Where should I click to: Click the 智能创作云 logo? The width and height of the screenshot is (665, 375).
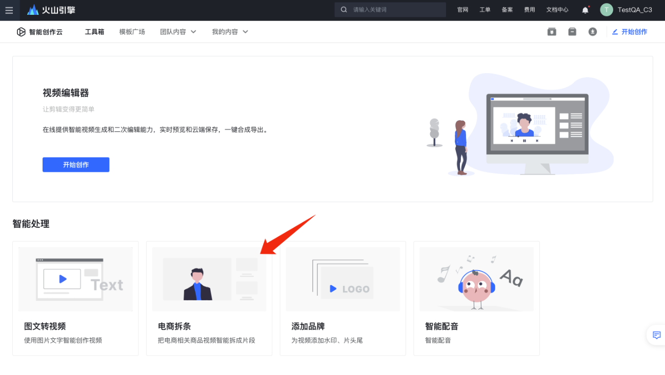[x=40, y=31]
